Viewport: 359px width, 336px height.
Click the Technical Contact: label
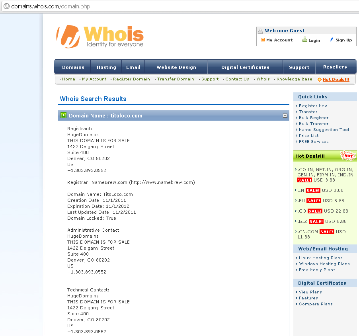pyautogui.click(x=88, y=290)
